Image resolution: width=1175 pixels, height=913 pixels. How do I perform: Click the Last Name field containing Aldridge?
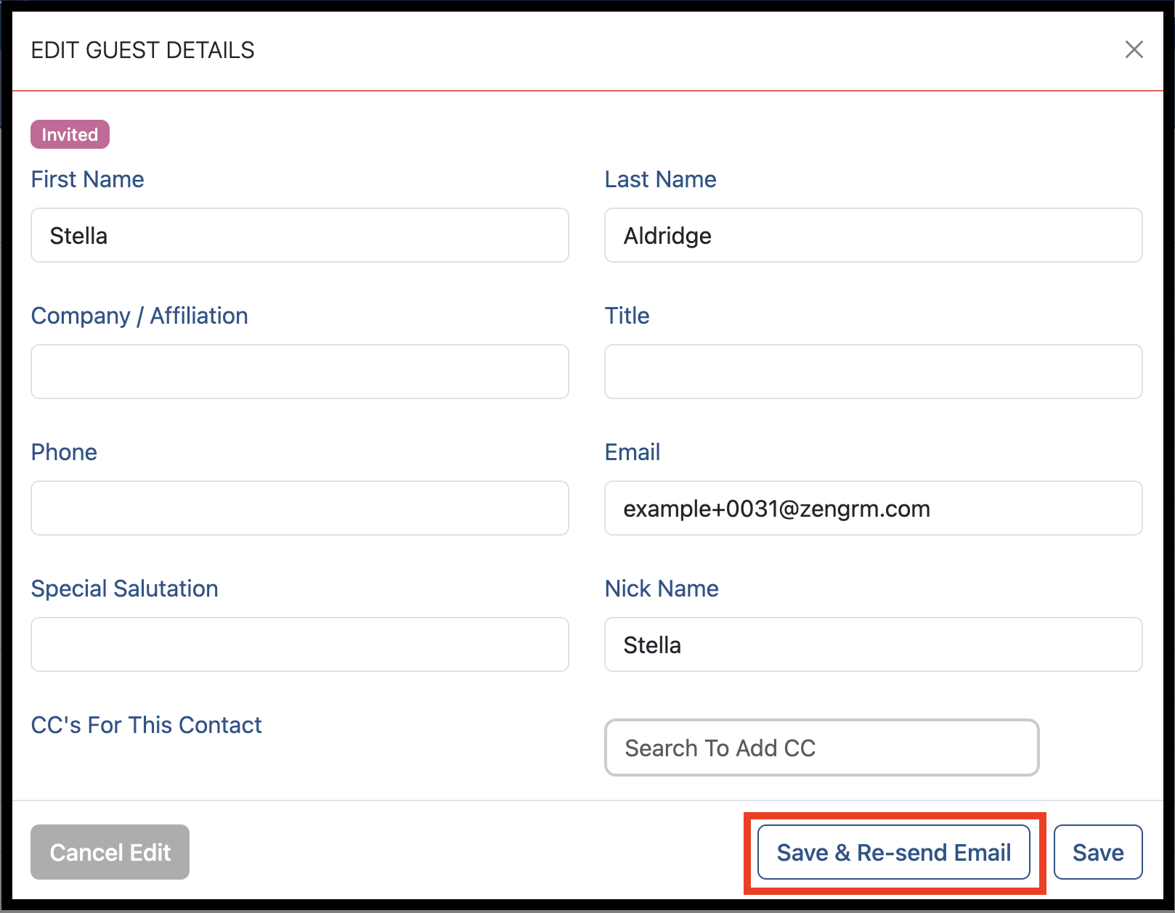pos(874,235)
